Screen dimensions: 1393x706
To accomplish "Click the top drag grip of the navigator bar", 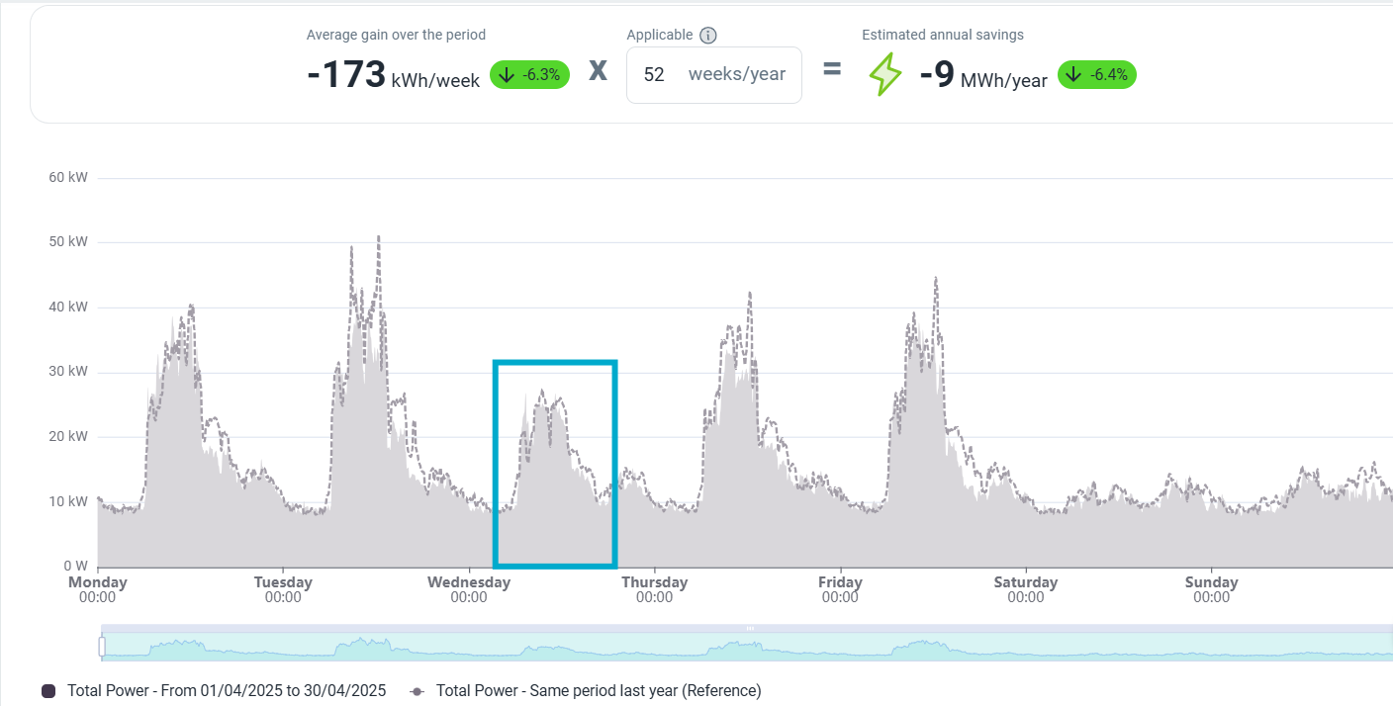I will pyautogui.click(x=750, y=628).
